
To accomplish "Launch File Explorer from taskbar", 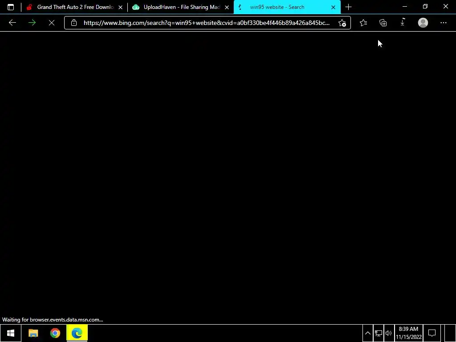I will 33,333.
